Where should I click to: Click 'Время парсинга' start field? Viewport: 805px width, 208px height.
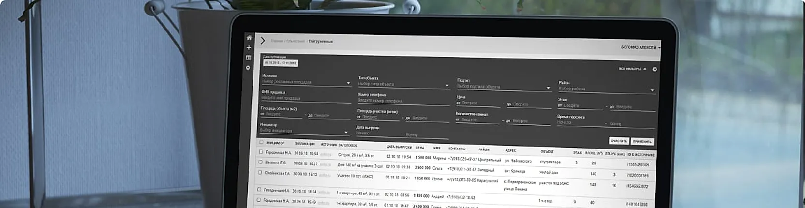(580, 122)
